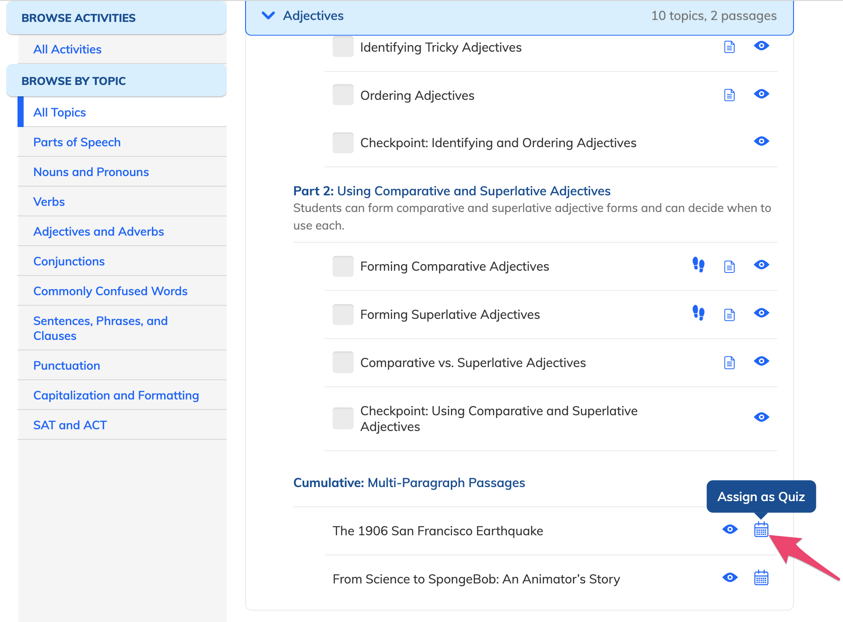Preview Identifying Tricky Adjectives with eye icon
Screen dimensions: 843x622
762,46
